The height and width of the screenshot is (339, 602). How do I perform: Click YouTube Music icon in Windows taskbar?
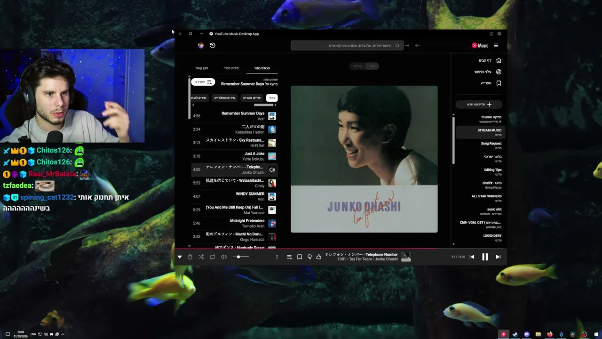click(x=504, y=334)
